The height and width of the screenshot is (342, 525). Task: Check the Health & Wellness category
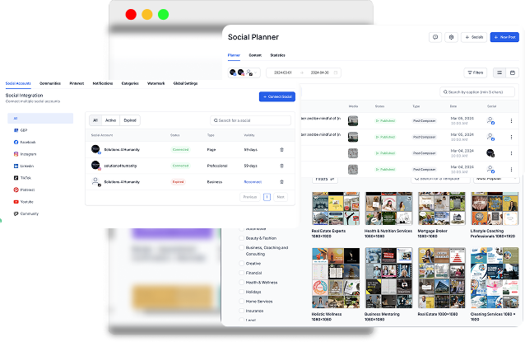tap(241, 283)
